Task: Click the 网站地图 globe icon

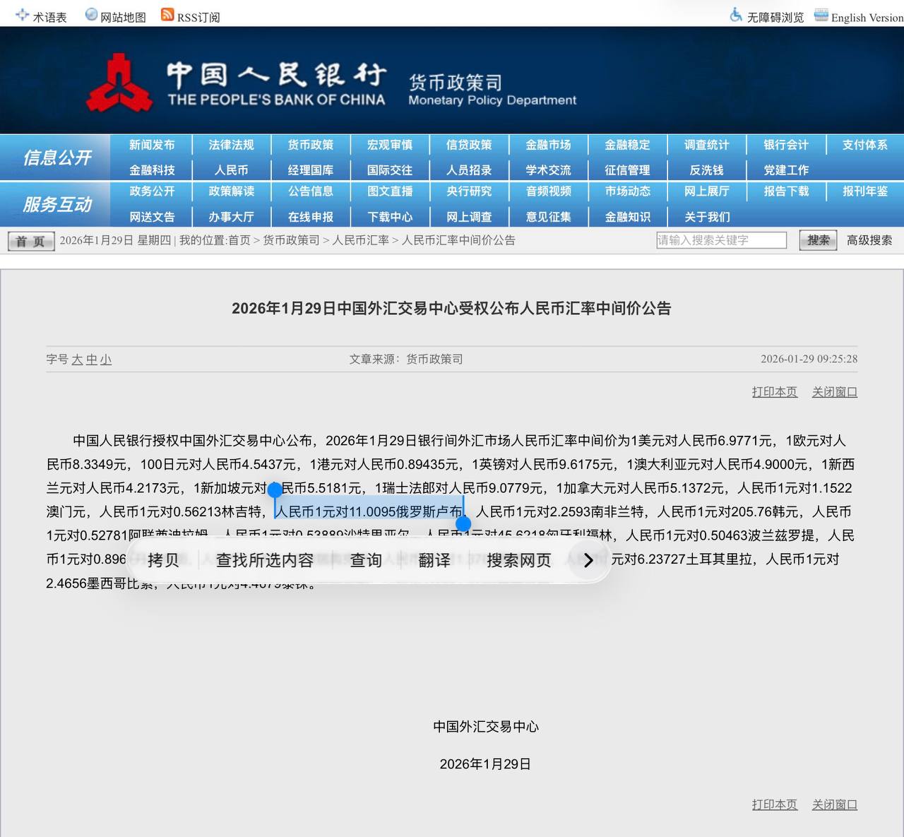Action: [91, 15]
